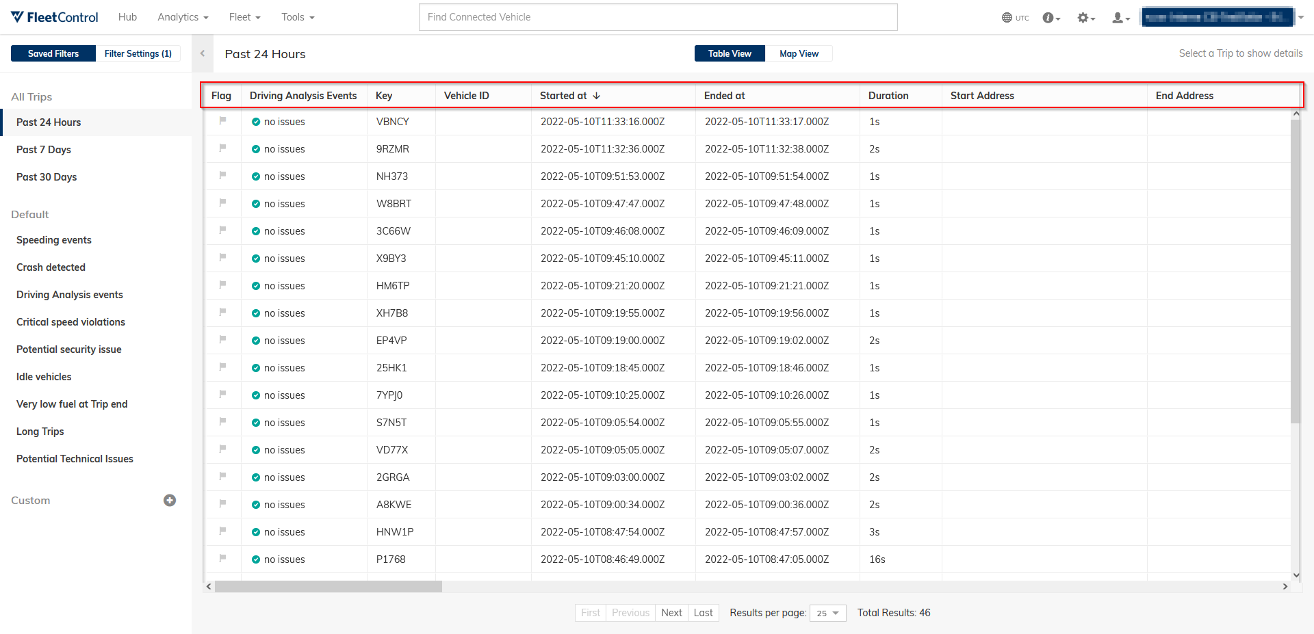Collapse the sidebar with the chevron arrow
Image resolution: width=1314 pixels, height=634 pixels.
pos(203,53)
